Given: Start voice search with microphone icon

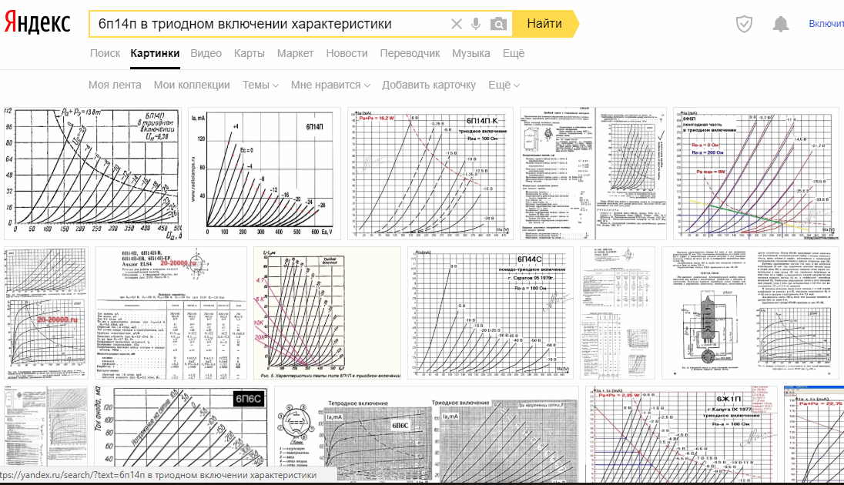Looking at the screenshot, I should [x=476, y=24].
